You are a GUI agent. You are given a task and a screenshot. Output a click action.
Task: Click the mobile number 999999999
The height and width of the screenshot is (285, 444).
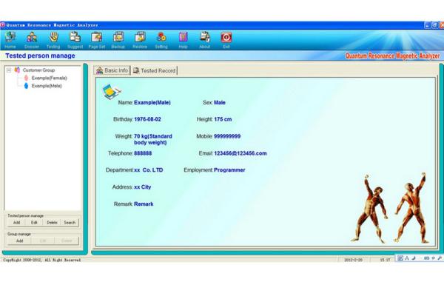pyautogui.click(x=227, y=136)
